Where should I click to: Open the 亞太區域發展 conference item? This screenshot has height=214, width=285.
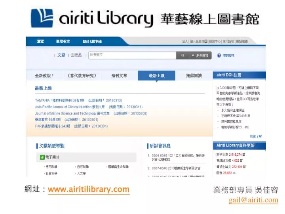pyautogui.click(x=178, y=157)
